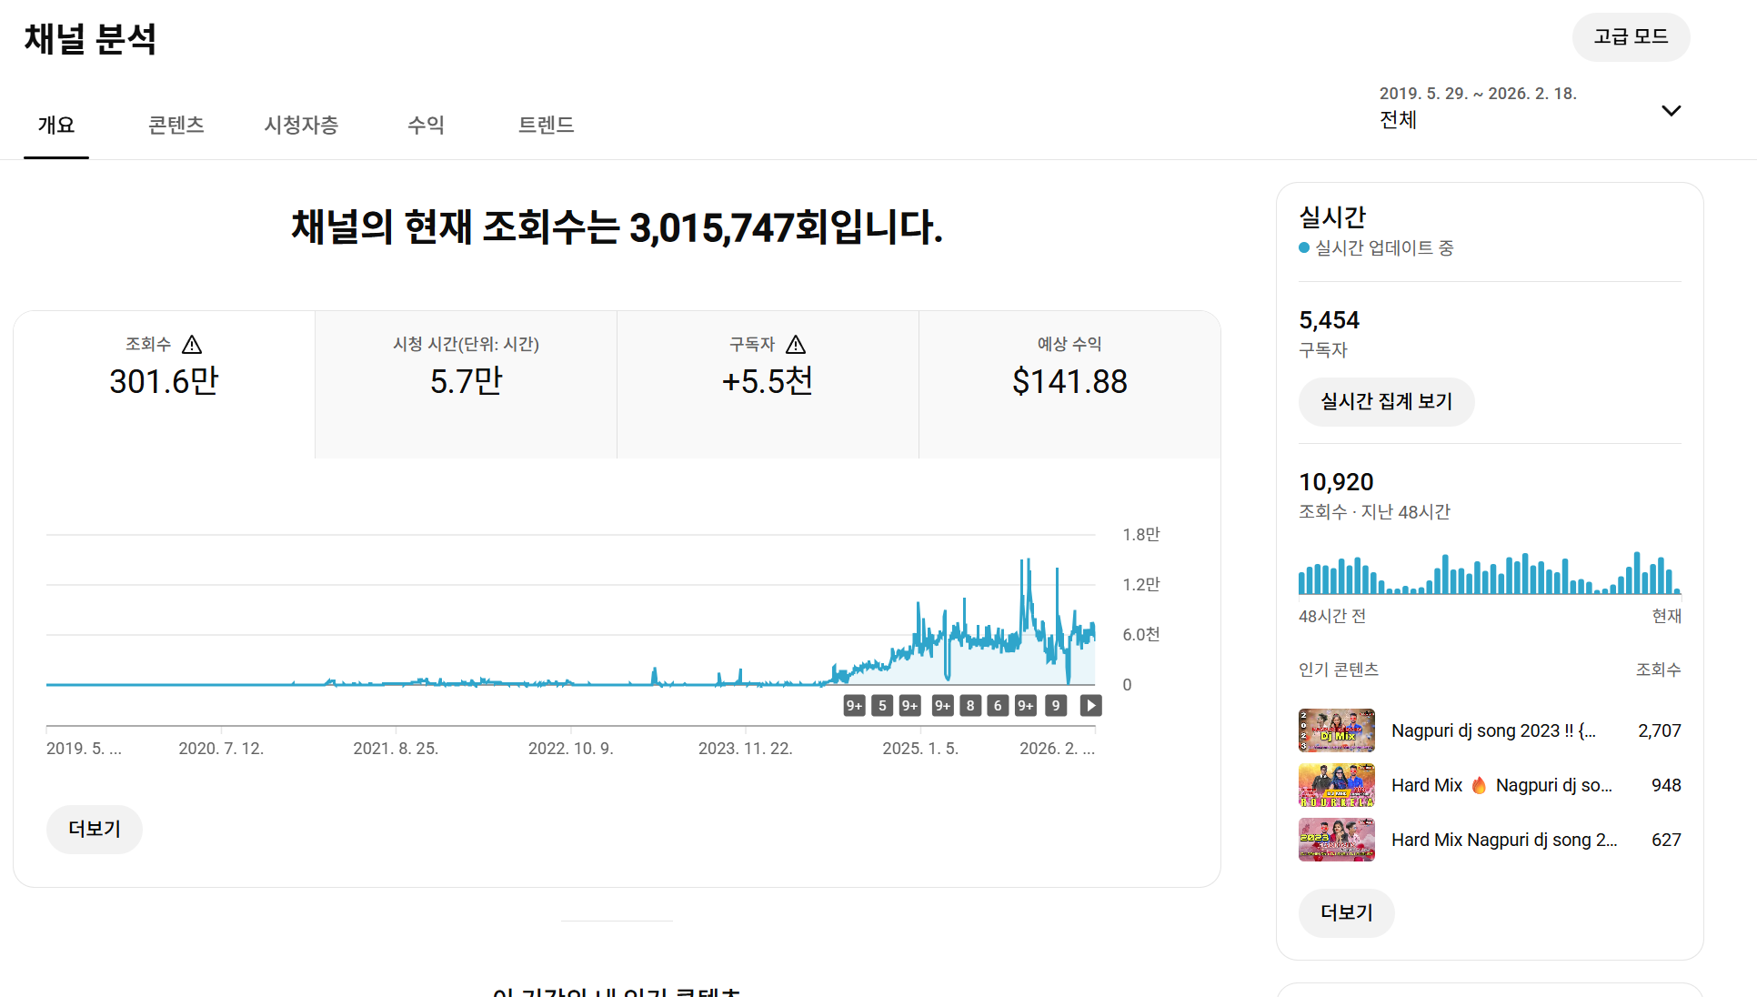Click the warning icon beside 구독자
The width and height of the screenshot is (1757, 997).
(796, 345)
